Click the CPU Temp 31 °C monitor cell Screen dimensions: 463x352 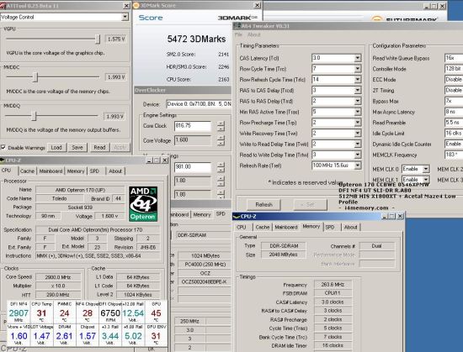tap(41, 312)
